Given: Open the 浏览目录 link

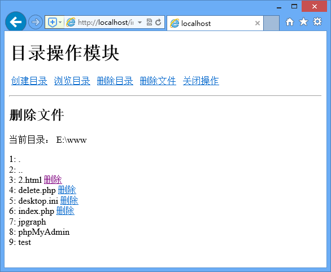Looking at the screenshot, I should tap(72, 81).
